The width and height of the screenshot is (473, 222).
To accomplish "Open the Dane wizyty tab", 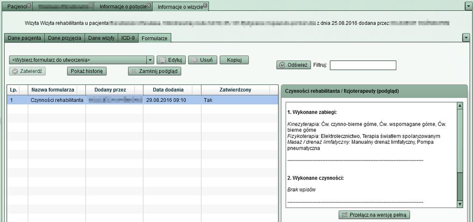I will point(101,38).
